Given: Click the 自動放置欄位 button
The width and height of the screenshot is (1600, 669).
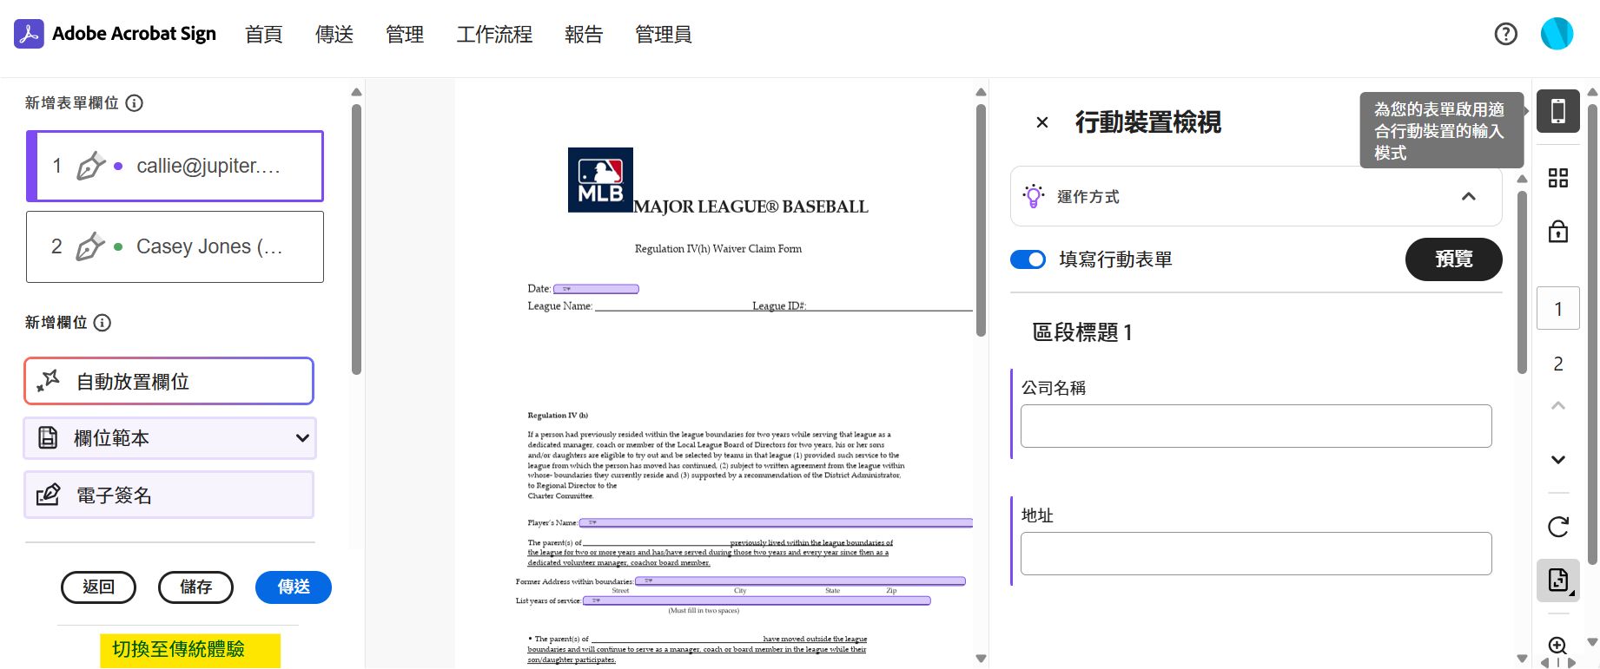Looking at the screenshot, I should tap(169, 381).
